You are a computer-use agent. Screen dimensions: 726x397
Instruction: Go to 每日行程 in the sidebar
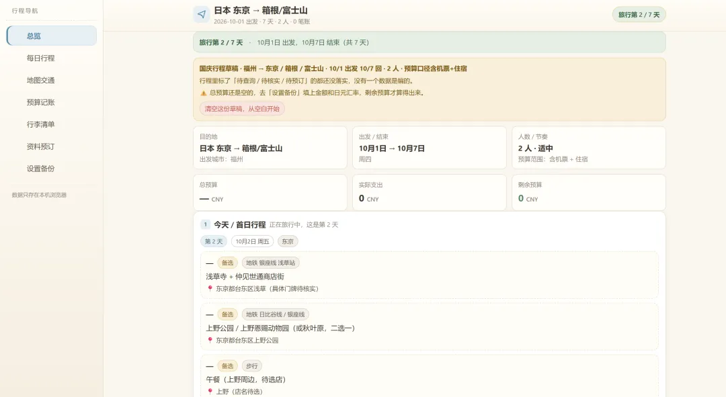[51, 58]
